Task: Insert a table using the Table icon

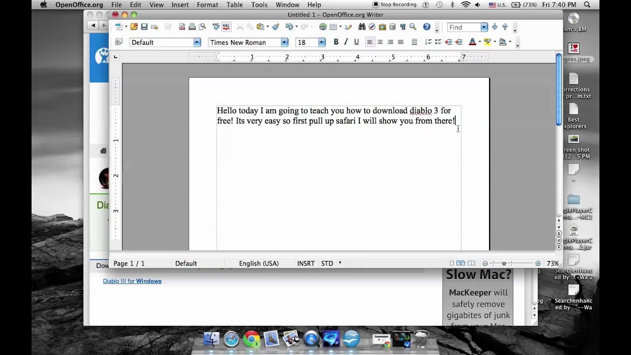Action: tap(333, 27)
